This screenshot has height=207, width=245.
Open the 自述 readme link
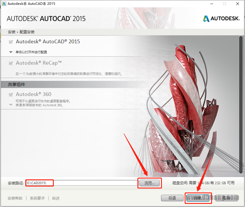(56, 198)
